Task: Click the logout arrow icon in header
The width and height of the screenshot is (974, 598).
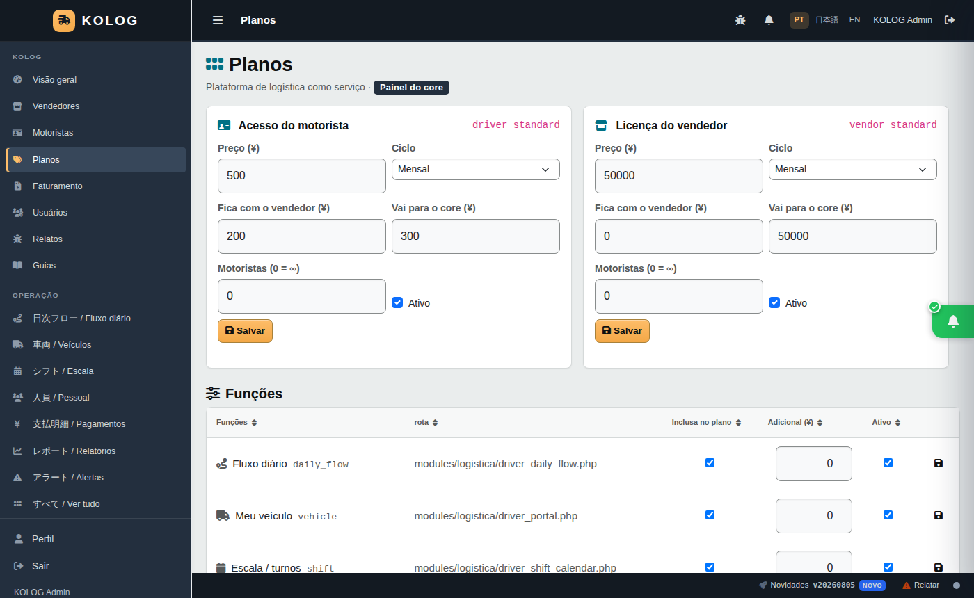Action: coord(950,20)
